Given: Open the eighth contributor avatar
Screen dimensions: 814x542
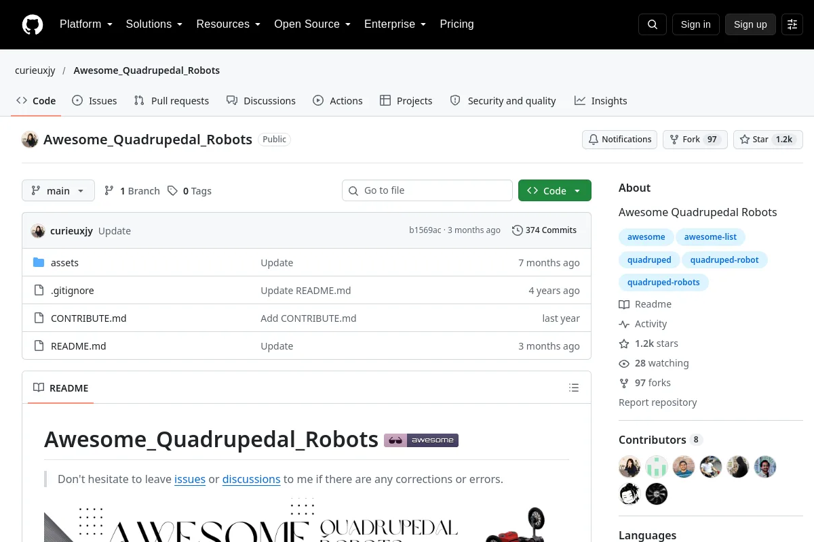Looking at the screenshot, I should (x=657, y=494).
